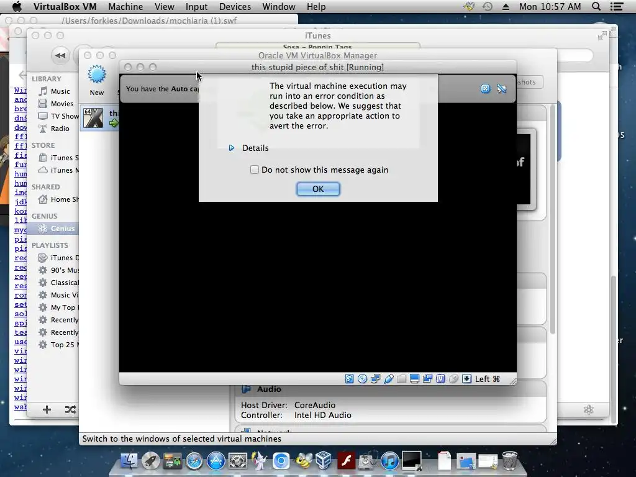Open the Devices menu
This screenshot has width=636, height=477.
pyautogui.click(x=235, y=6)
